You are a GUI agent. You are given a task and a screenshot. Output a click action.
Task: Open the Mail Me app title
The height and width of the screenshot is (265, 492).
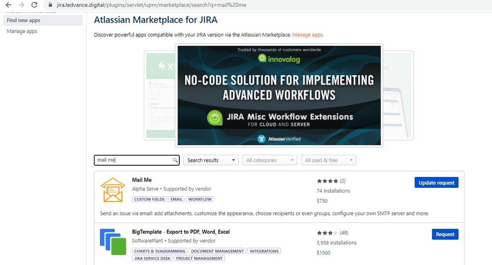(142, 180)
